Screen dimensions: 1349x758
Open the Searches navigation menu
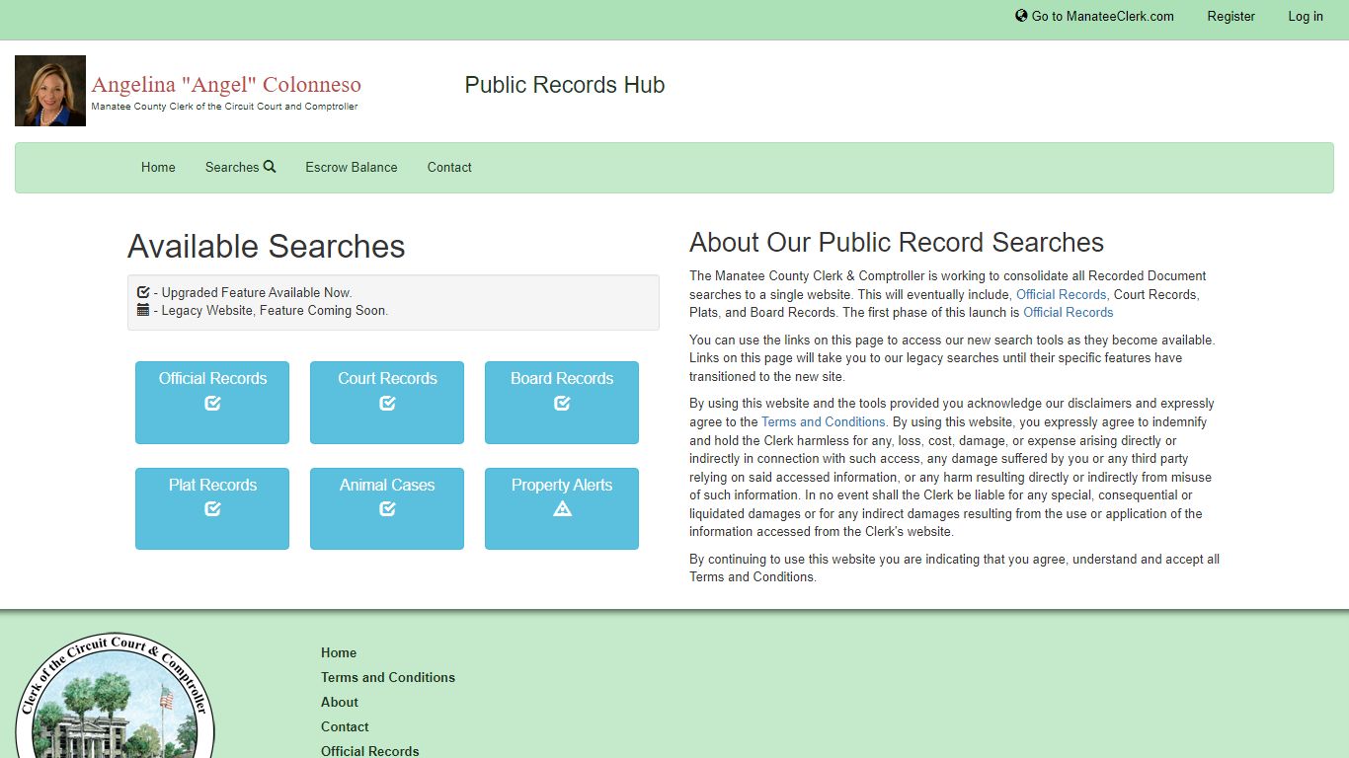(240, 167)
